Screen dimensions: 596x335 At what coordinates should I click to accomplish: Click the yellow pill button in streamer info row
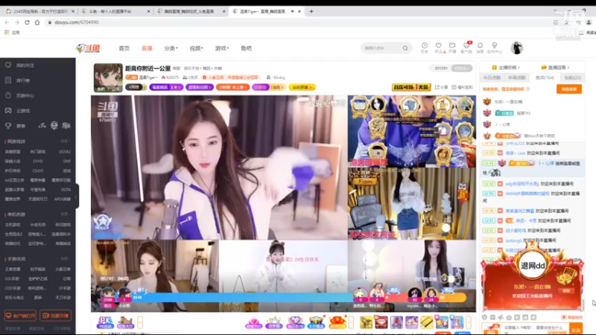(x=302, y=87)
